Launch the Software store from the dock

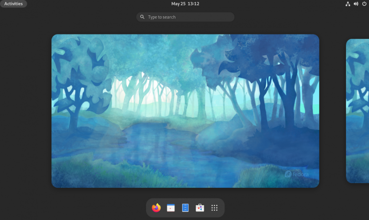click(200, 208)
